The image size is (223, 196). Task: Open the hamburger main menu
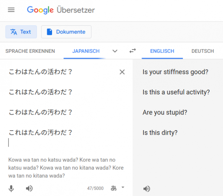click(11, 10)
